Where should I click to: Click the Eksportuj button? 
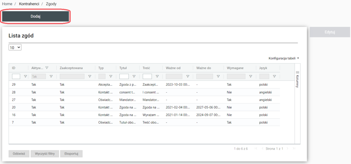[71, 154]
